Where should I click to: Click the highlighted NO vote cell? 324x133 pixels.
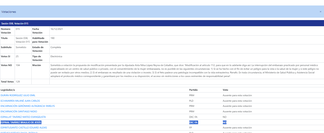224,122
